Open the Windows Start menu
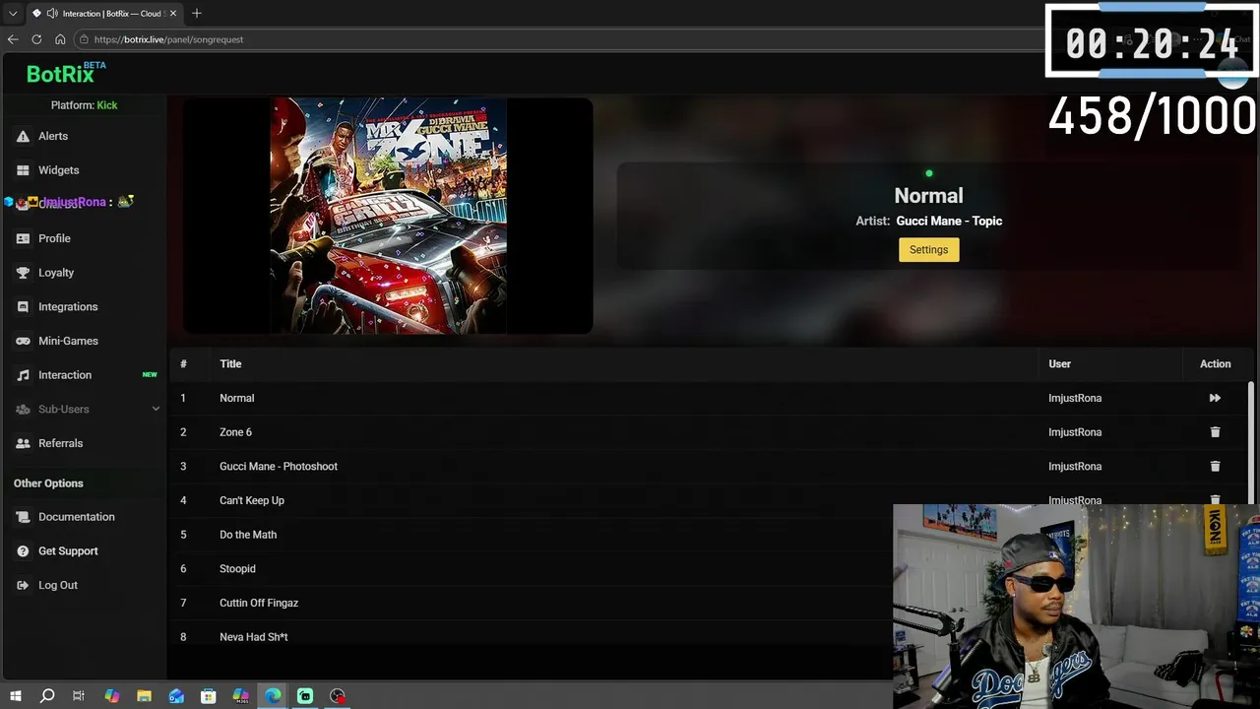This screenshot has height=709, width=1260. point(16,696)
